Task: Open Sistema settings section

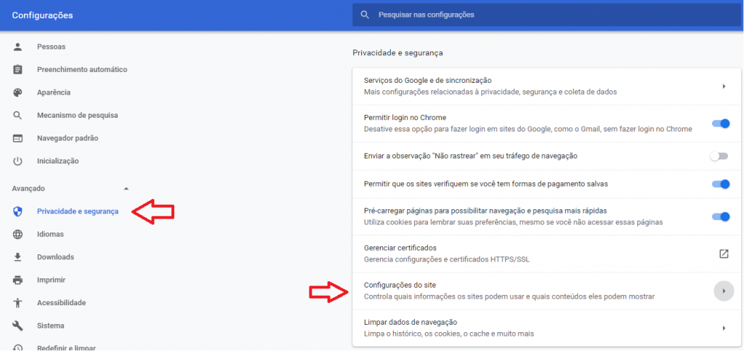Action: pos(51,326)
